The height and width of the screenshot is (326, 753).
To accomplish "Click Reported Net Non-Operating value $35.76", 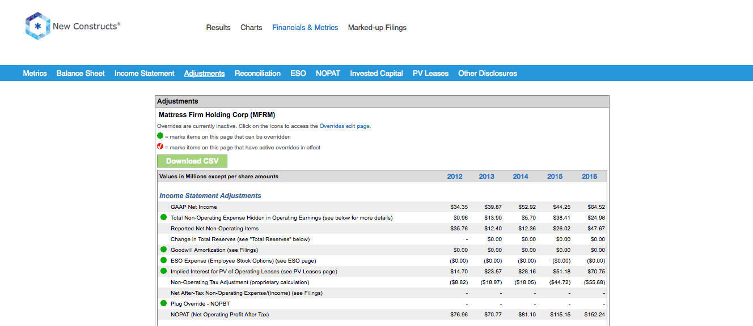I will click(x=459, y=229).
